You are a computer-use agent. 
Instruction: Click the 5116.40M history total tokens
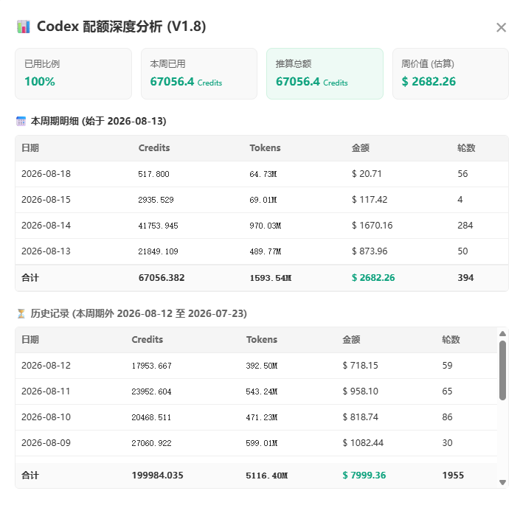point(267,476)
